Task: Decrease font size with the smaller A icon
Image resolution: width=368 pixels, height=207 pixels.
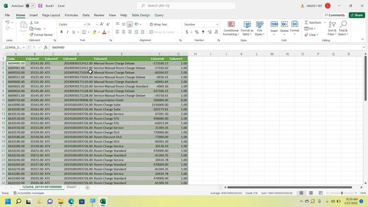Action: point(108,24)
